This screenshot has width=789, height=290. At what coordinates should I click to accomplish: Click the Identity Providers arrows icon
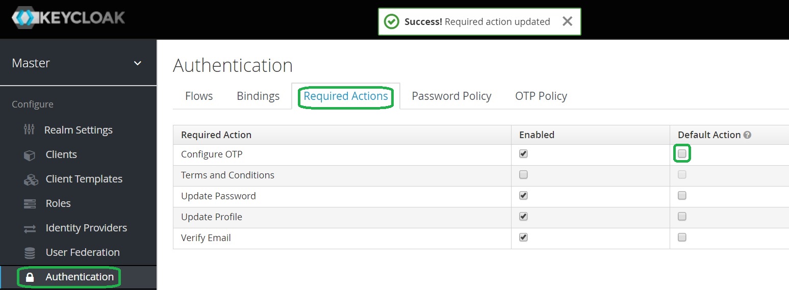tap(30, 228)
